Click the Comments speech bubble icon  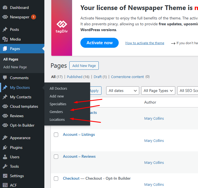tap(5, 78)
